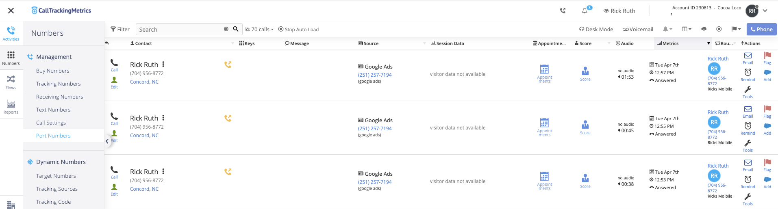
Task: Clear the search field with the X icon
Action: tap(226, 29)
